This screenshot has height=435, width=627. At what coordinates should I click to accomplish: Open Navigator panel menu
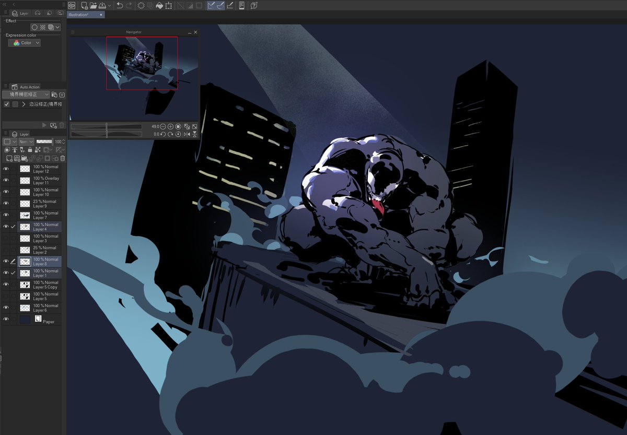(x=73, y=32)
